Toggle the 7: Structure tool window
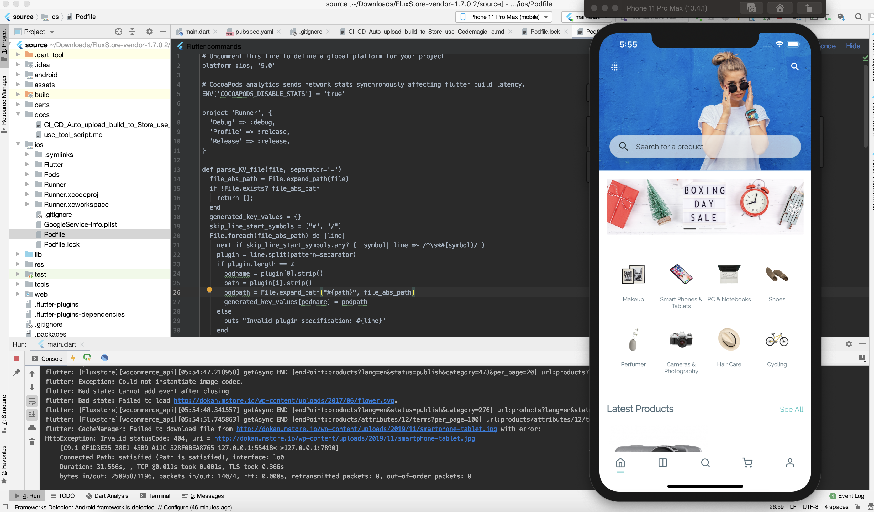874x512 pixels. click(4, 414)
